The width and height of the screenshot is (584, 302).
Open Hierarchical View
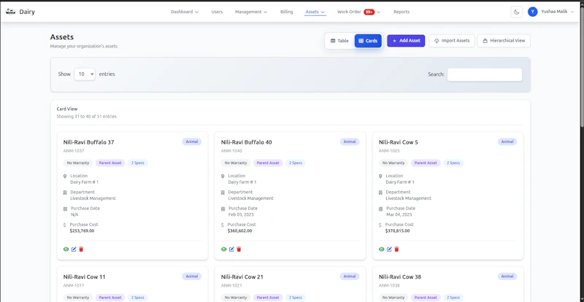point(504,41)
